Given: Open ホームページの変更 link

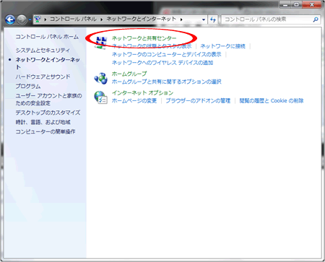Looking at the screenshot, I should pyautogui.click(x=134, y=100).
